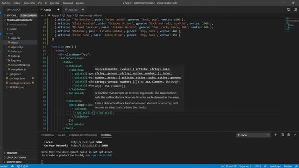The width and height of the screenshot is (299, 168).
Task: Open the Ejecutar menu
Action: pyautogui.click(x=55, y=3)
